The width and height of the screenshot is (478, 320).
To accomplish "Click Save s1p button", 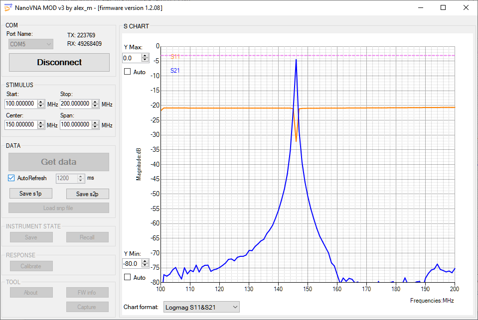I will (31, 194).
